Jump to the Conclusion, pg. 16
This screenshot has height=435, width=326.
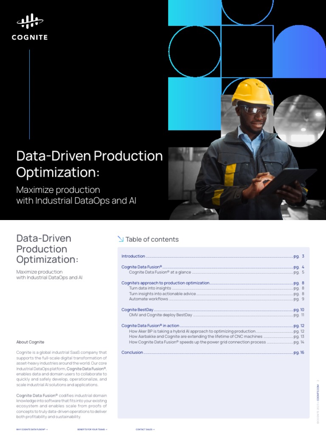click(213, 353)
